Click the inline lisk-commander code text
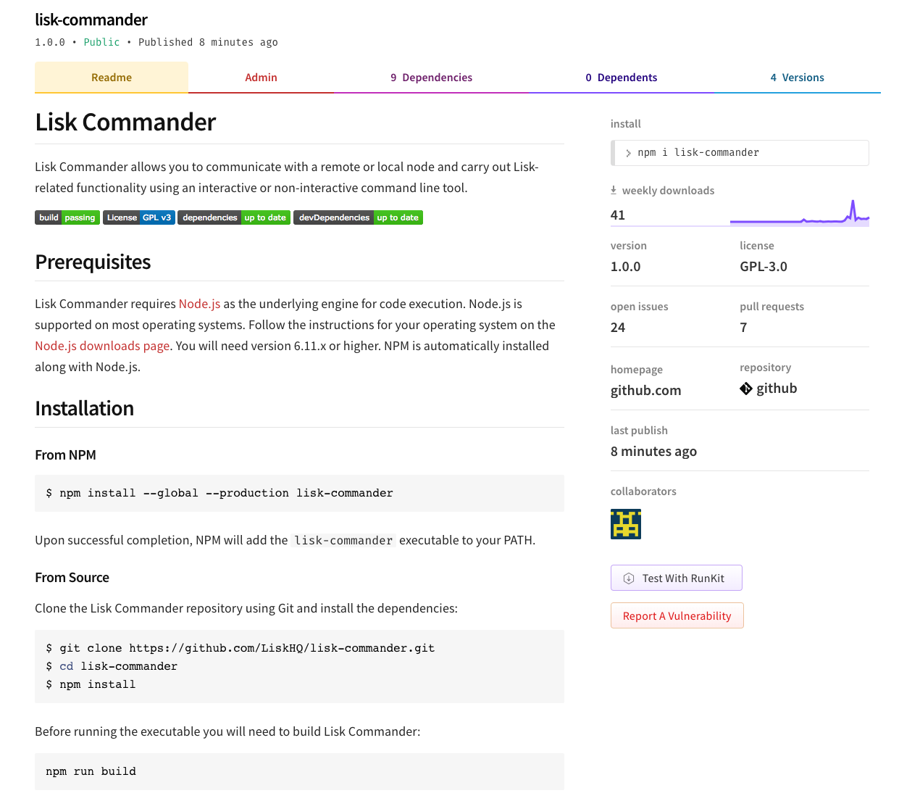 343,540
